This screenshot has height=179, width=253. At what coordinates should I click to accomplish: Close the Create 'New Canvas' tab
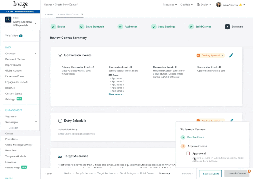coord(82,14)
